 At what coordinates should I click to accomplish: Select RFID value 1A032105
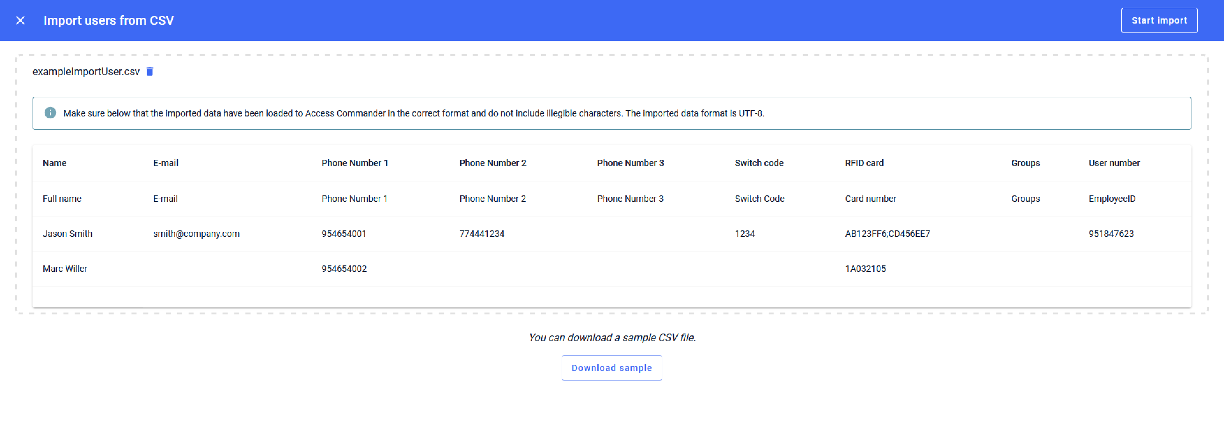pyautogui.click(x=865, y=269)
